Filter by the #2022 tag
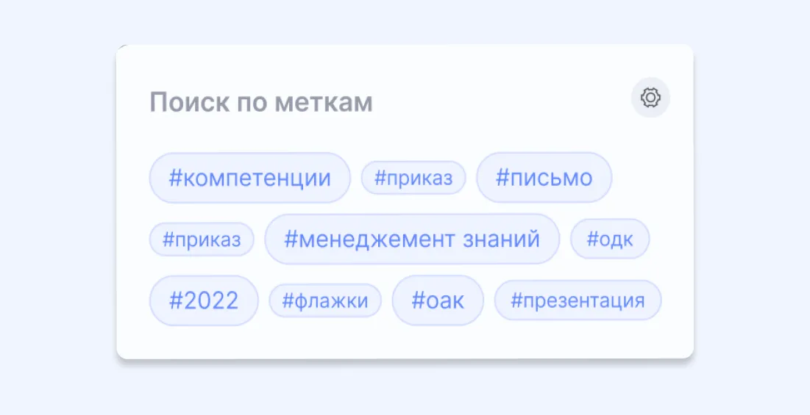This screenshot has height=415, width=810. (204, 300)
